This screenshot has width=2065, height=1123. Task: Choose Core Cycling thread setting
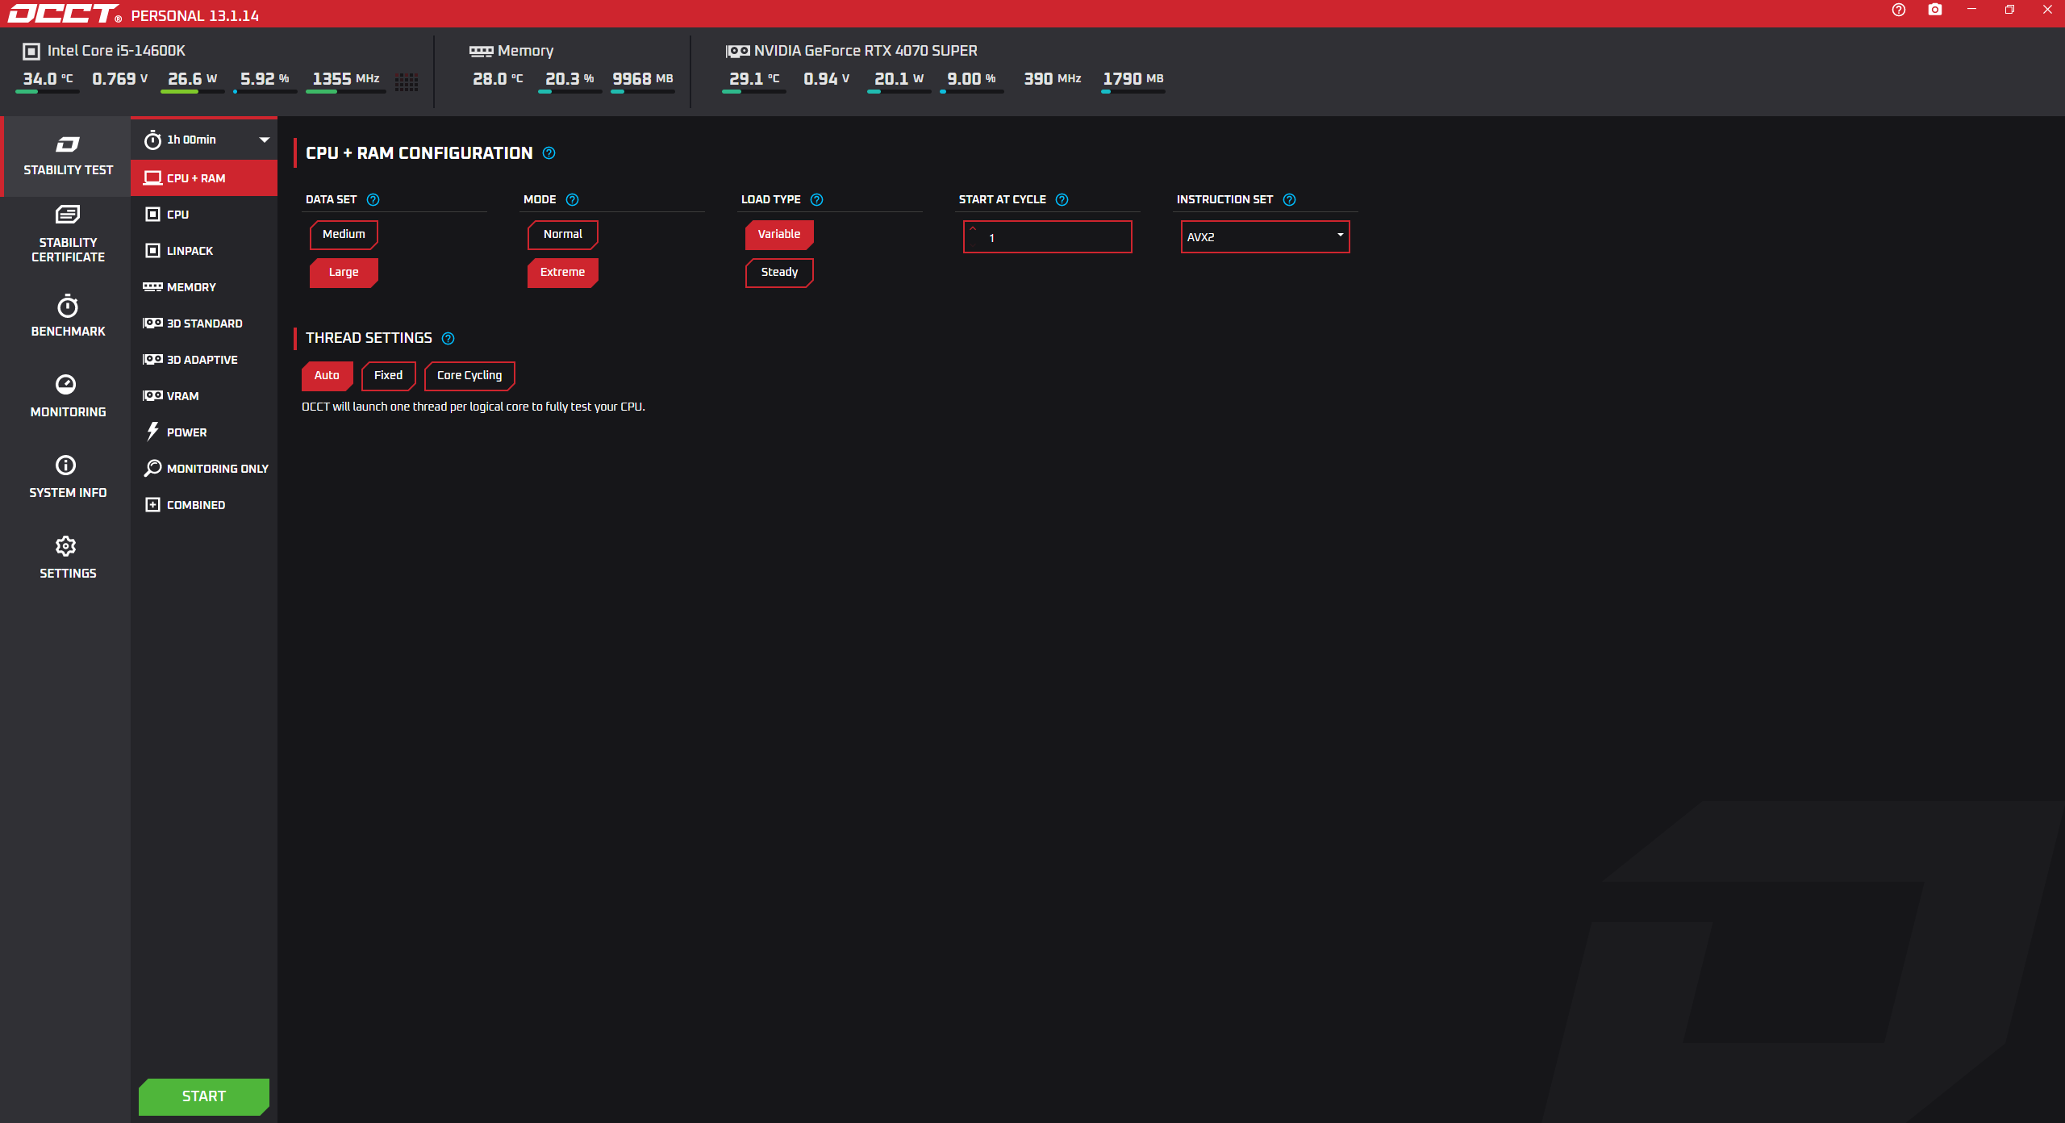(x=469, y=376)
